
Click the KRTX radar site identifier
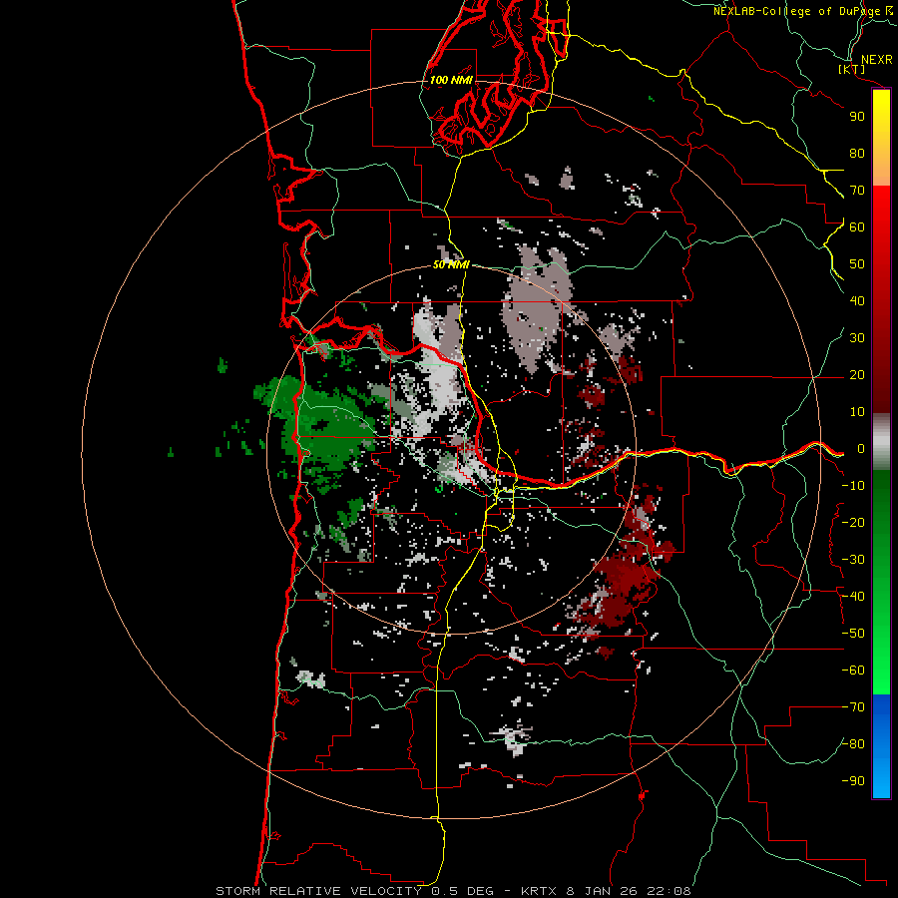[540, 891]
